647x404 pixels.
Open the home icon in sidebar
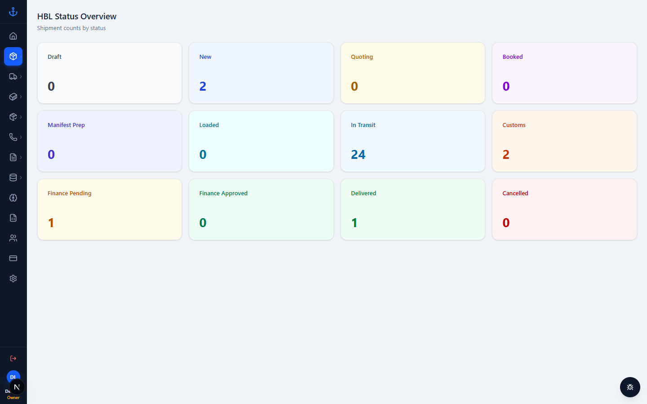(x=13, y=36)
